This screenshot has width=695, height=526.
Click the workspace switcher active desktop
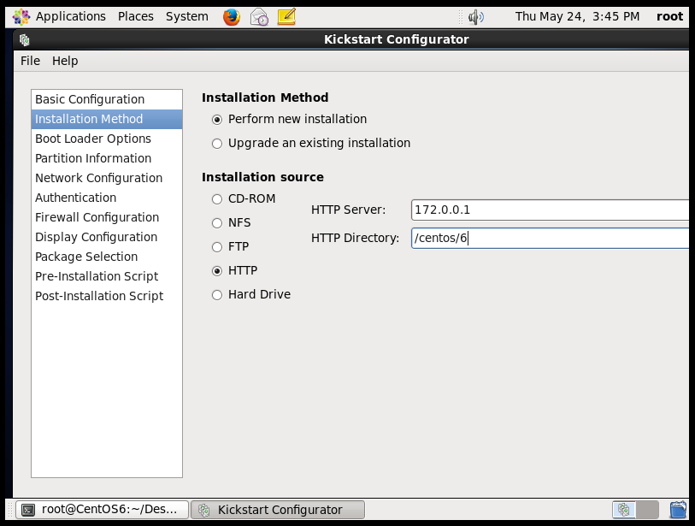click(624, 510)
